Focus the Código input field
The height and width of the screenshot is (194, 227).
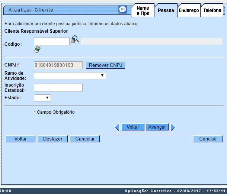(52, 41)
